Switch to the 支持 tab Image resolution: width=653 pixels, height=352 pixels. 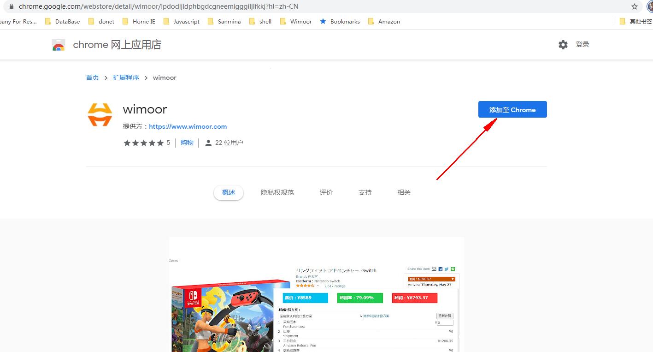[x=365, y=192]
